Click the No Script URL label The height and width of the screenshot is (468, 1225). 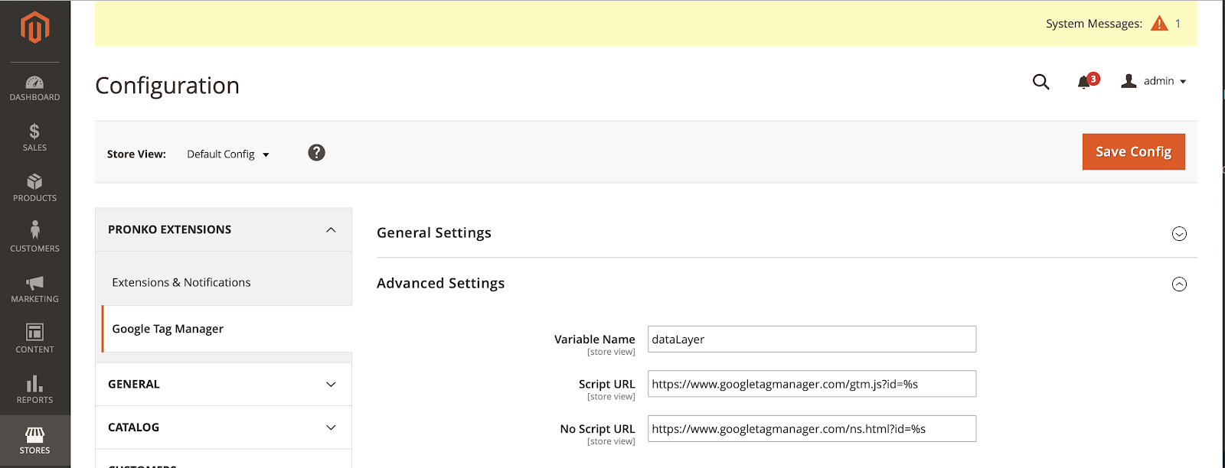coord(598,429)
